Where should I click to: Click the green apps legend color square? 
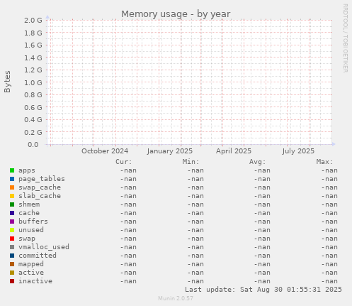[12, 170]
